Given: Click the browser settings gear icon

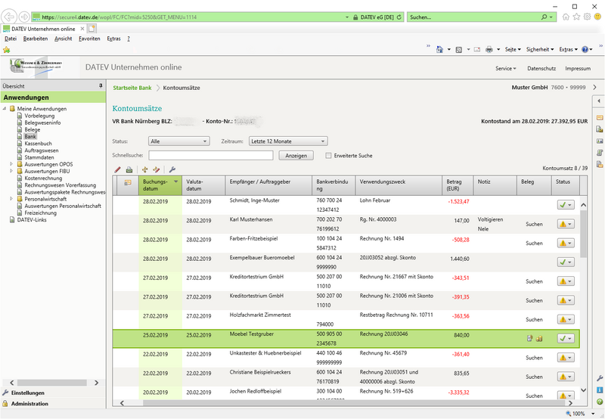Looking at the screenshot, I should [x=587, y=17].
